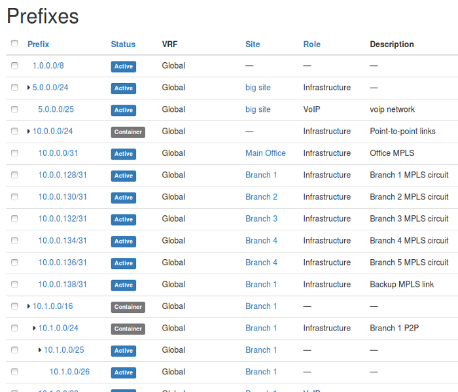This screenshot has width=458, height=392.
Task: Sort table by Role column header
Action: click(x=311, y=45)
